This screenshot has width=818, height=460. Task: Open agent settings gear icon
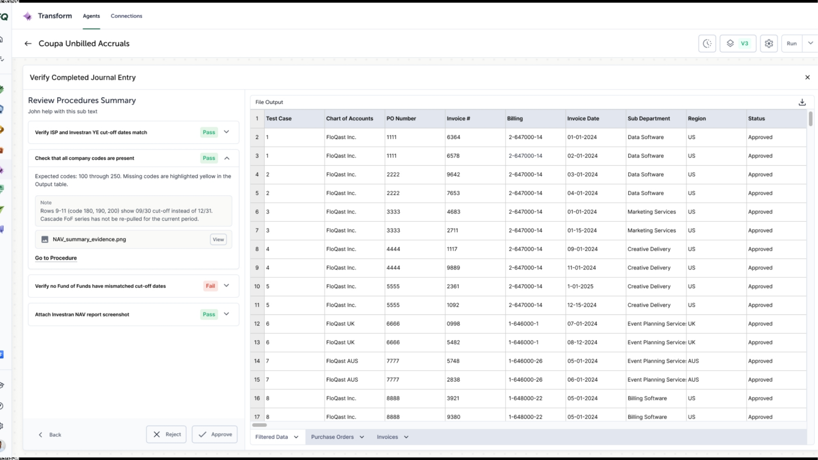pyautogui.click(x=769, y=44)
